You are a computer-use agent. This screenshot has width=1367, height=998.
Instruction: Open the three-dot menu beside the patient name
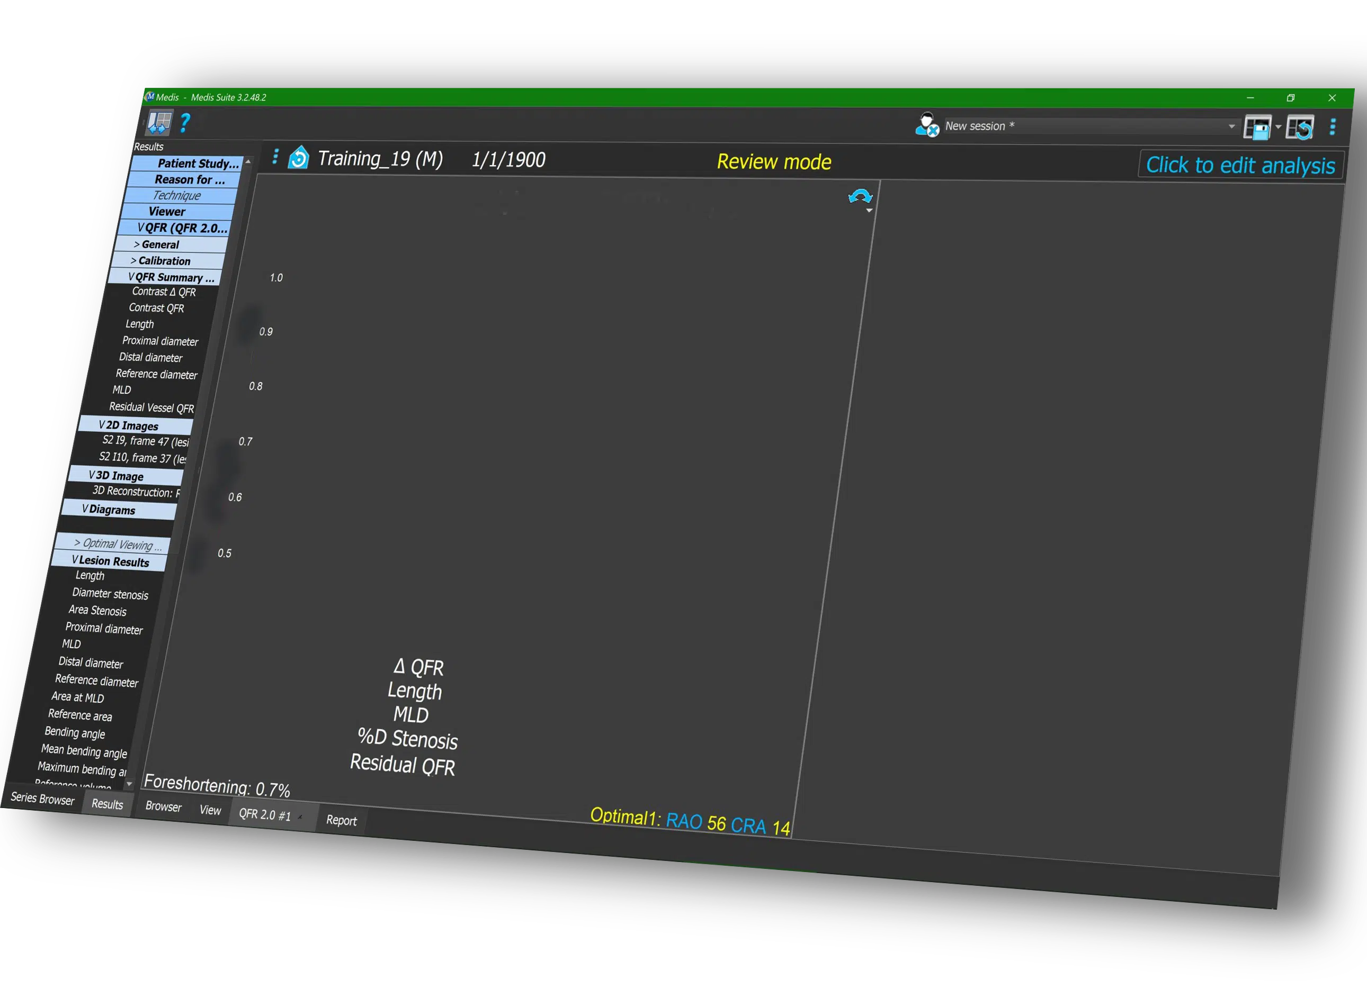tap(275, 157)
